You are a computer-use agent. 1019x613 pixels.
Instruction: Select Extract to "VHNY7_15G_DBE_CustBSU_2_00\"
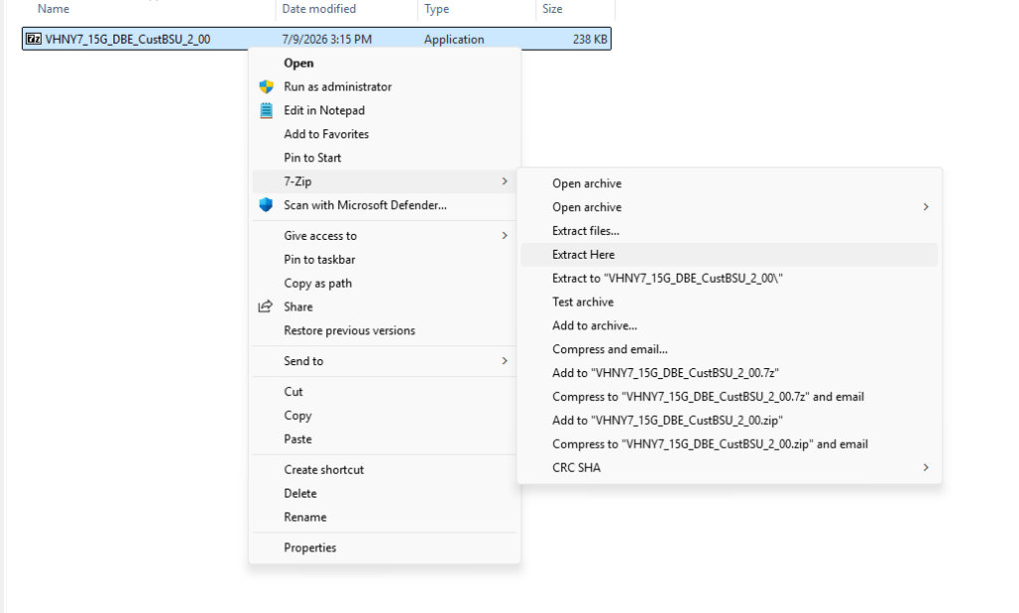click(x=729, y=279)
